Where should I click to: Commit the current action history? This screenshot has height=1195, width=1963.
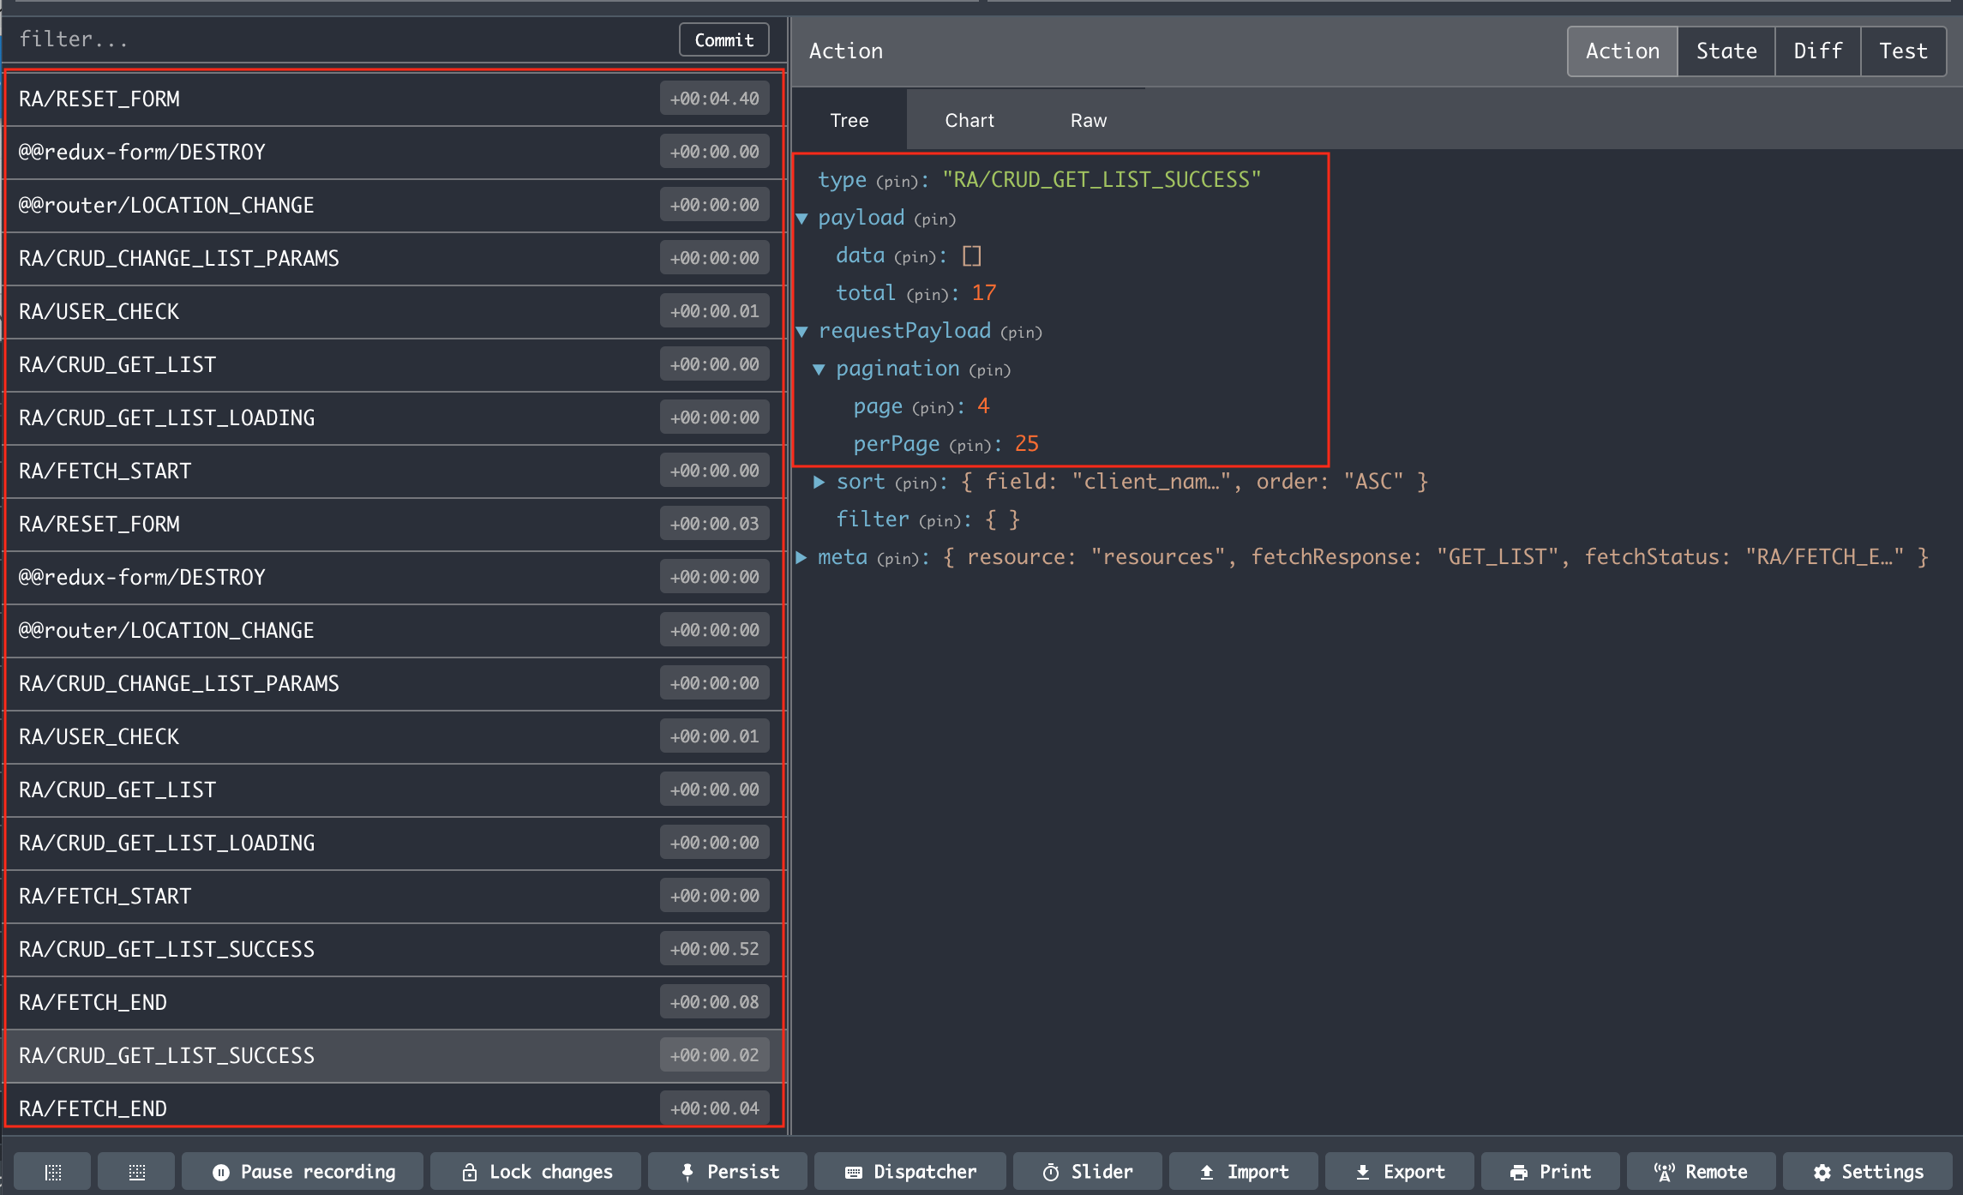point(723,39)
